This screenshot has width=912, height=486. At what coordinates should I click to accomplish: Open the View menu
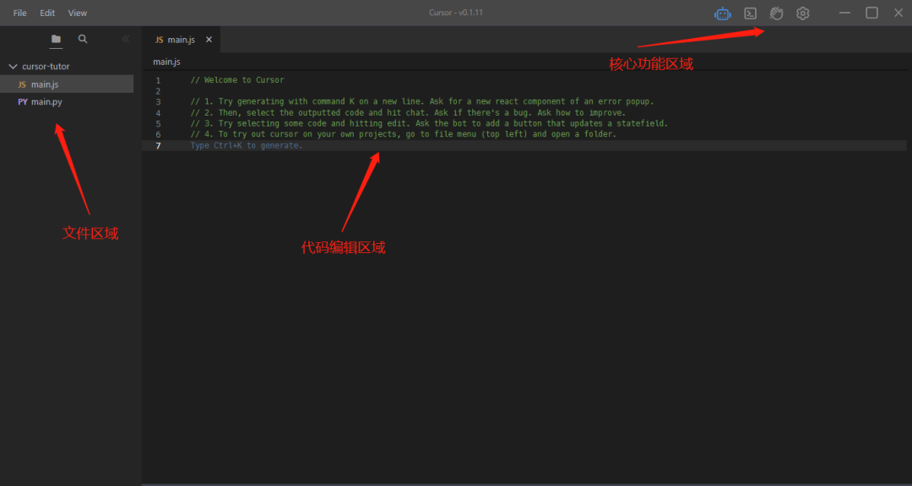(78, 13)
